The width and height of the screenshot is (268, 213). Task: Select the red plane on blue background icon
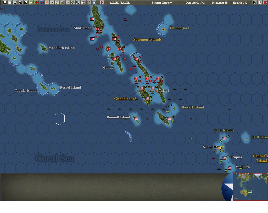tap(42, 3)
